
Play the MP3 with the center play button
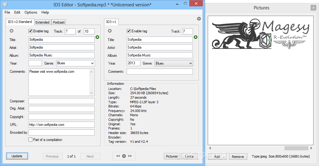(124, 156)
